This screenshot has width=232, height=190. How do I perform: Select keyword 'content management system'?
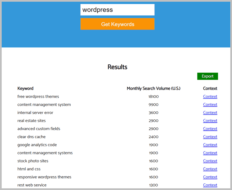click(44, 105)
